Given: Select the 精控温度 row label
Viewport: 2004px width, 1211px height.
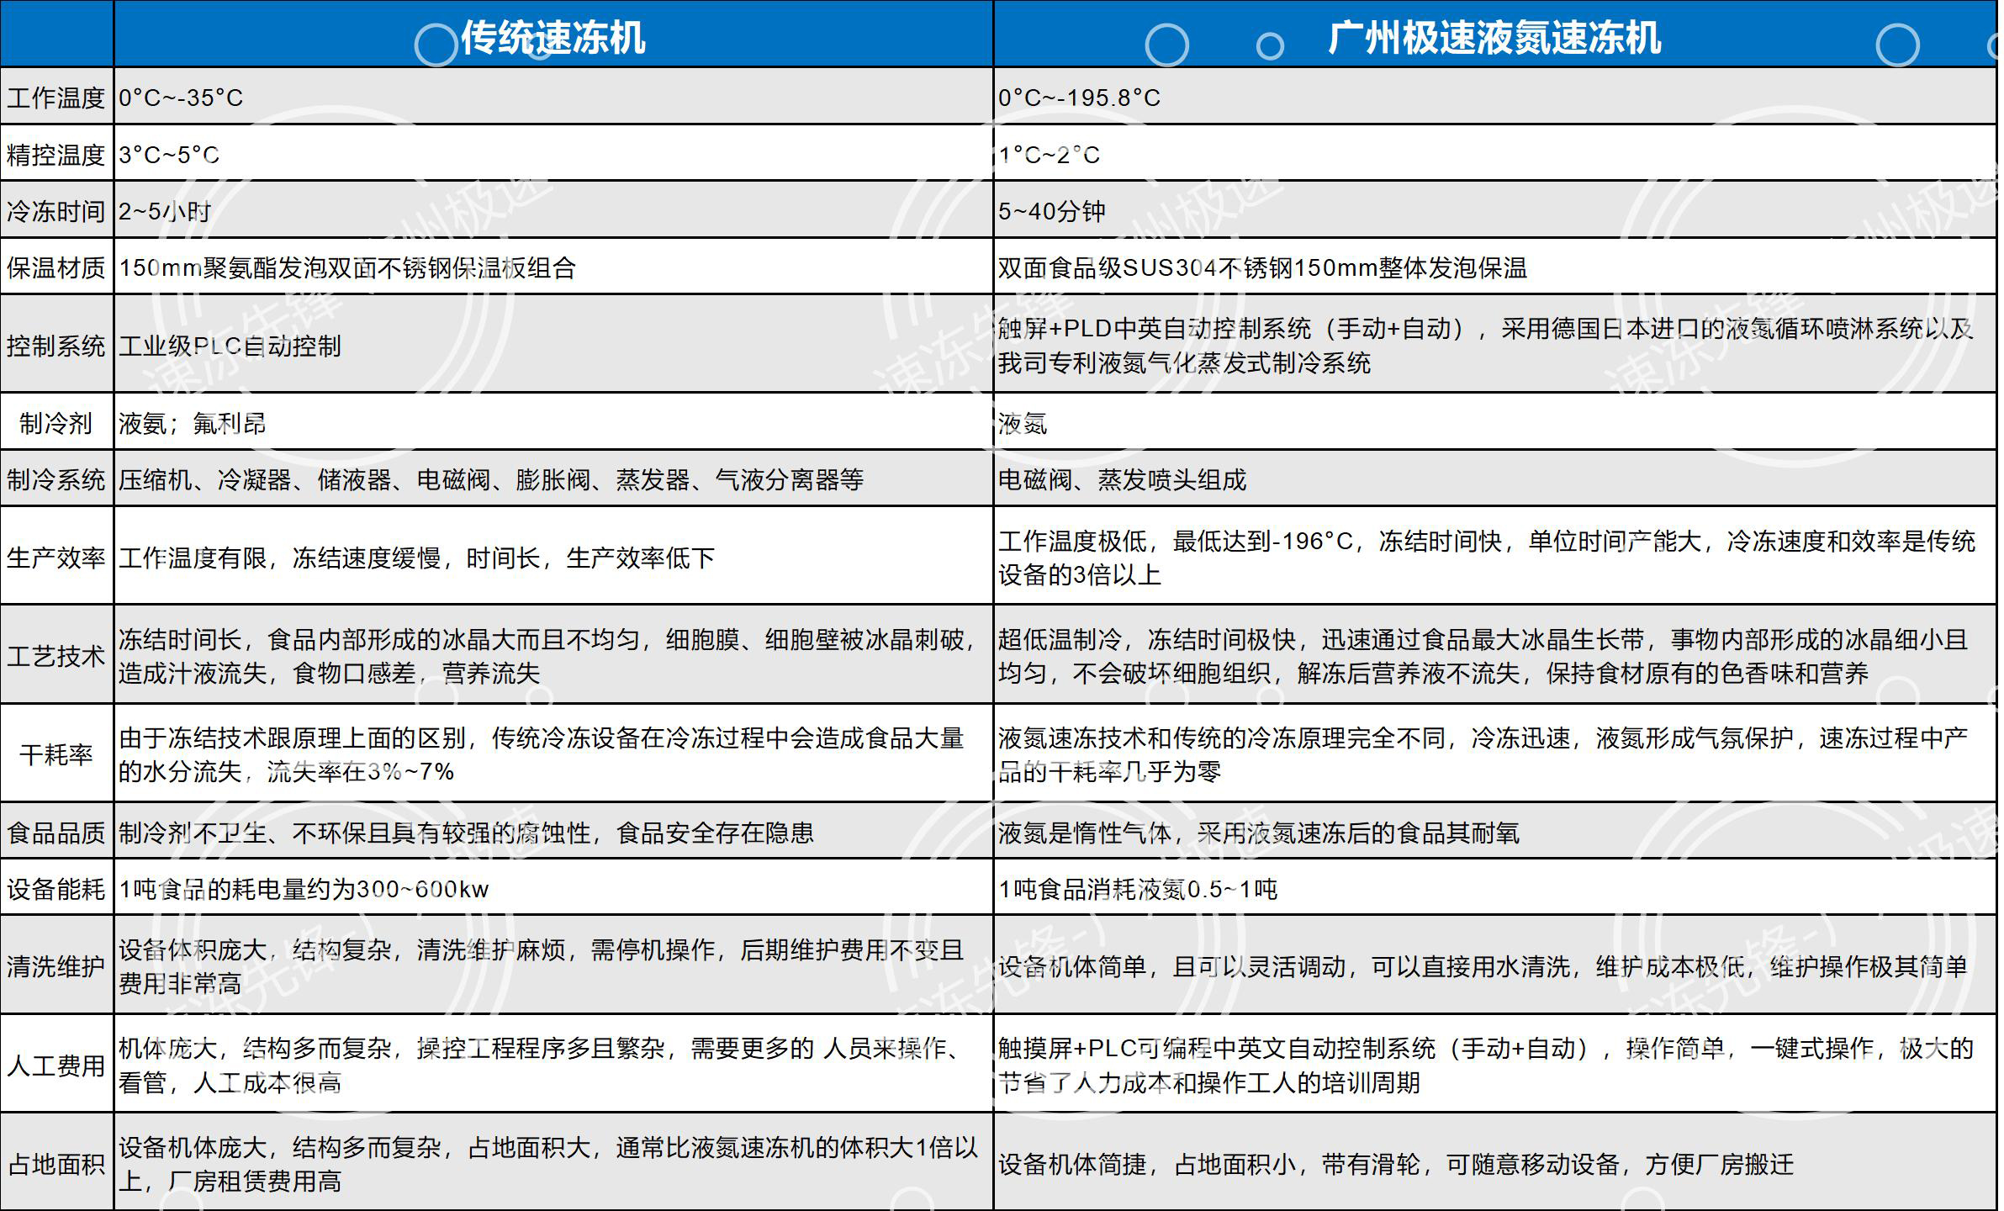Looking at the screenshot, I should (x=56, y=153).
